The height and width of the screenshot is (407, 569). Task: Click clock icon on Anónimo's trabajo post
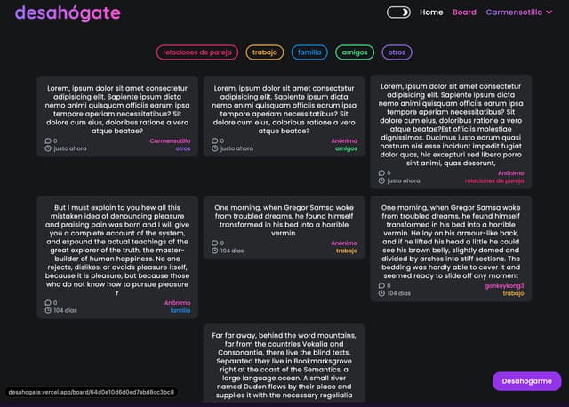[215, 251]
